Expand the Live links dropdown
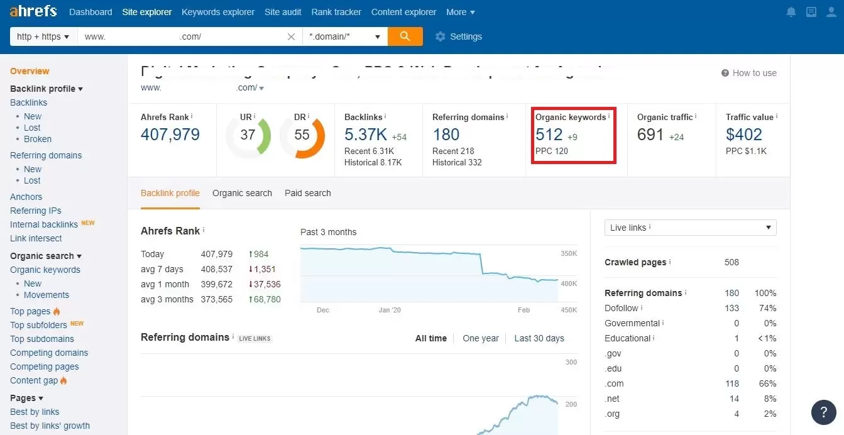The height and width of the screenshot is (435, 844). pyautogui.click(x=691, y=228)
